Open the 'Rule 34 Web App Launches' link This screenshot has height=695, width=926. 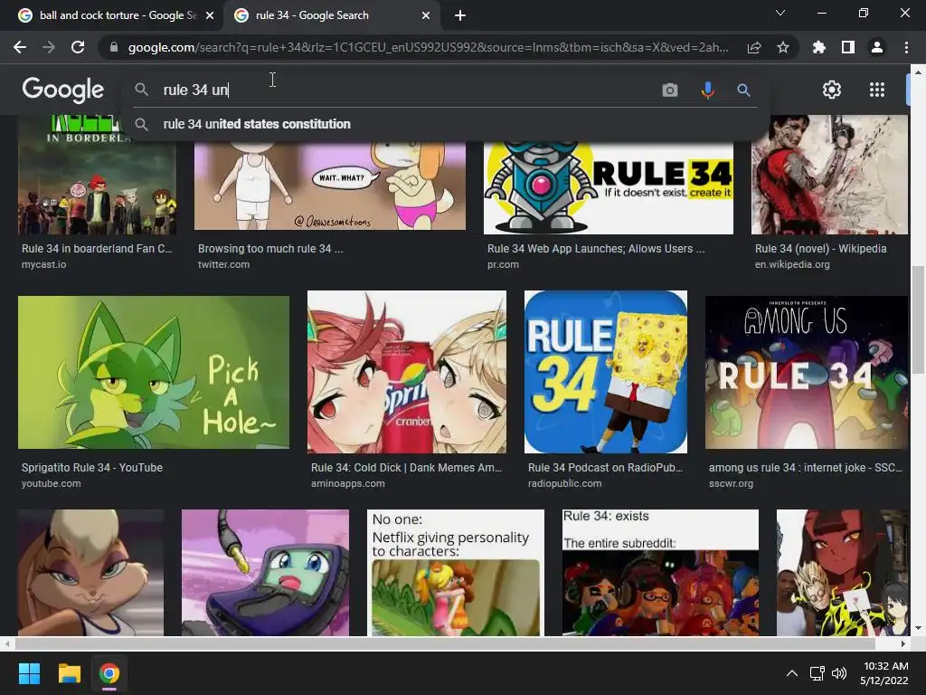tap(596, 249)
